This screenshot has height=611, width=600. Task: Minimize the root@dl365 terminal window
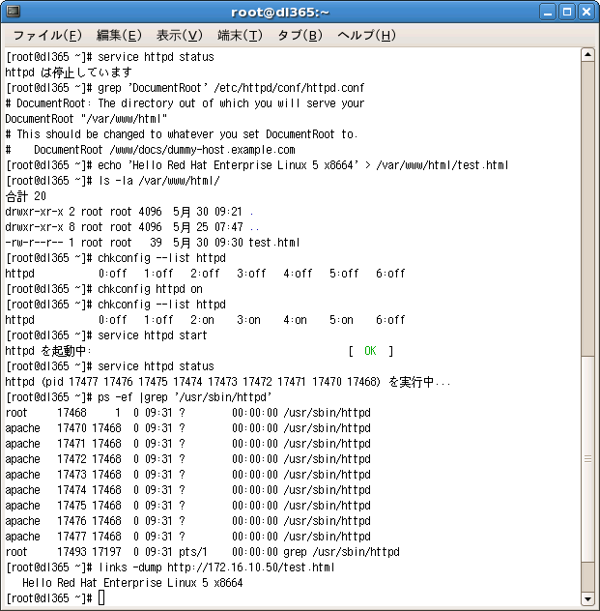pos(547,12)
